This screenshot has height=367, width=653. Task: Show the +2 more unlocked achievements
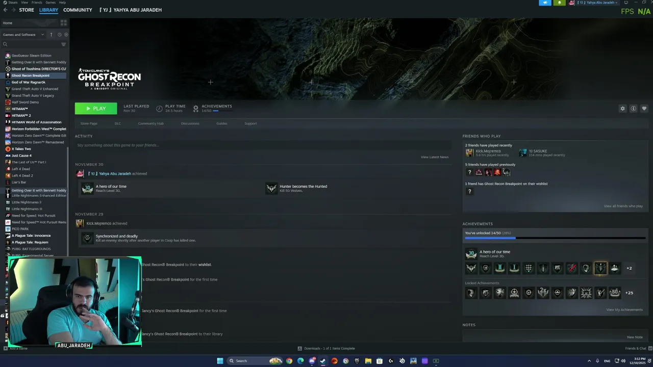[629, 268]
